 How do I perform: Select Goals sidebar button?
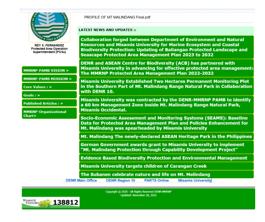tap(49, 95)
